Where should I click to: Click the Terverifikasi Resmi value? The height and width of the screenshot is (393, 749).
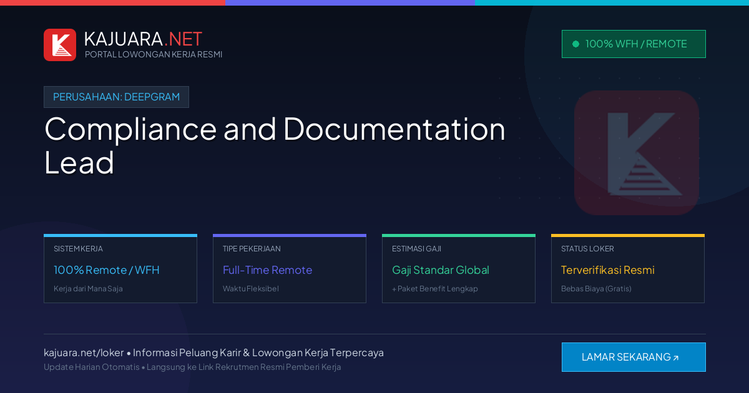[608, 270]
